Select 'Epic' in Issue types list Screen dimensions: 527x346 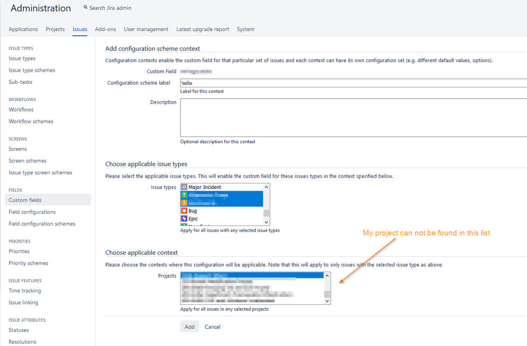coord(222,219)
